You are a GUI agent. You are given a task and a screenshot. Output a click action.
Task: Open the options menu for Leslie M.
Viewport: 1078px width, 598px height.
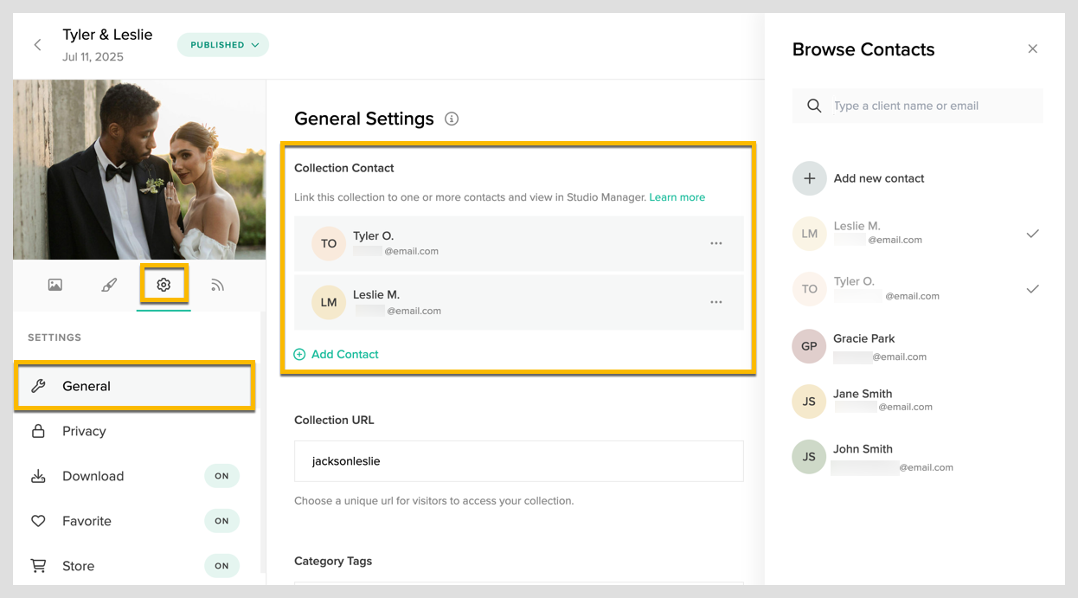715,303
